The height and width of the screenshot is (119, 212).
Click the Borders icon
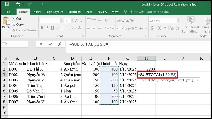pos(62,28)
